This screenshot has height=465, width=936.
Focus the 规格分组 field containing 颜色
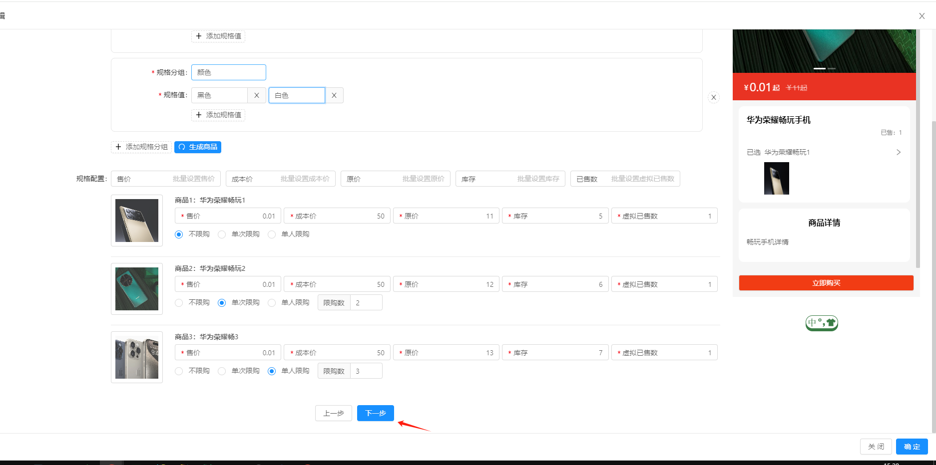(229, 72)
